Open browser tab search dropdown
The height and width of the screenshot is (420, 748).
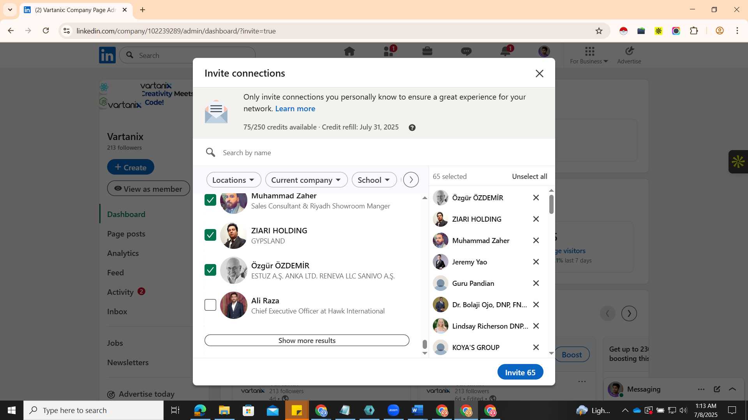10,10
